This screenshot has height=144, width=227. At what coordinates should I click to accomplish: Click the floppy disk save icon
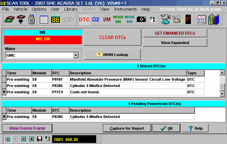[x=39, y=139]
